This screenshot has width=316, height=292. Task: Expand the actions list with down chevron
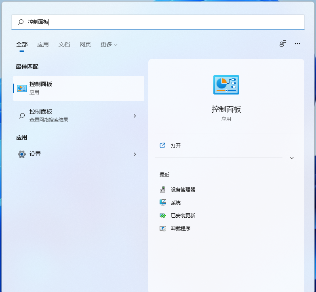click(x=292, y=158)
